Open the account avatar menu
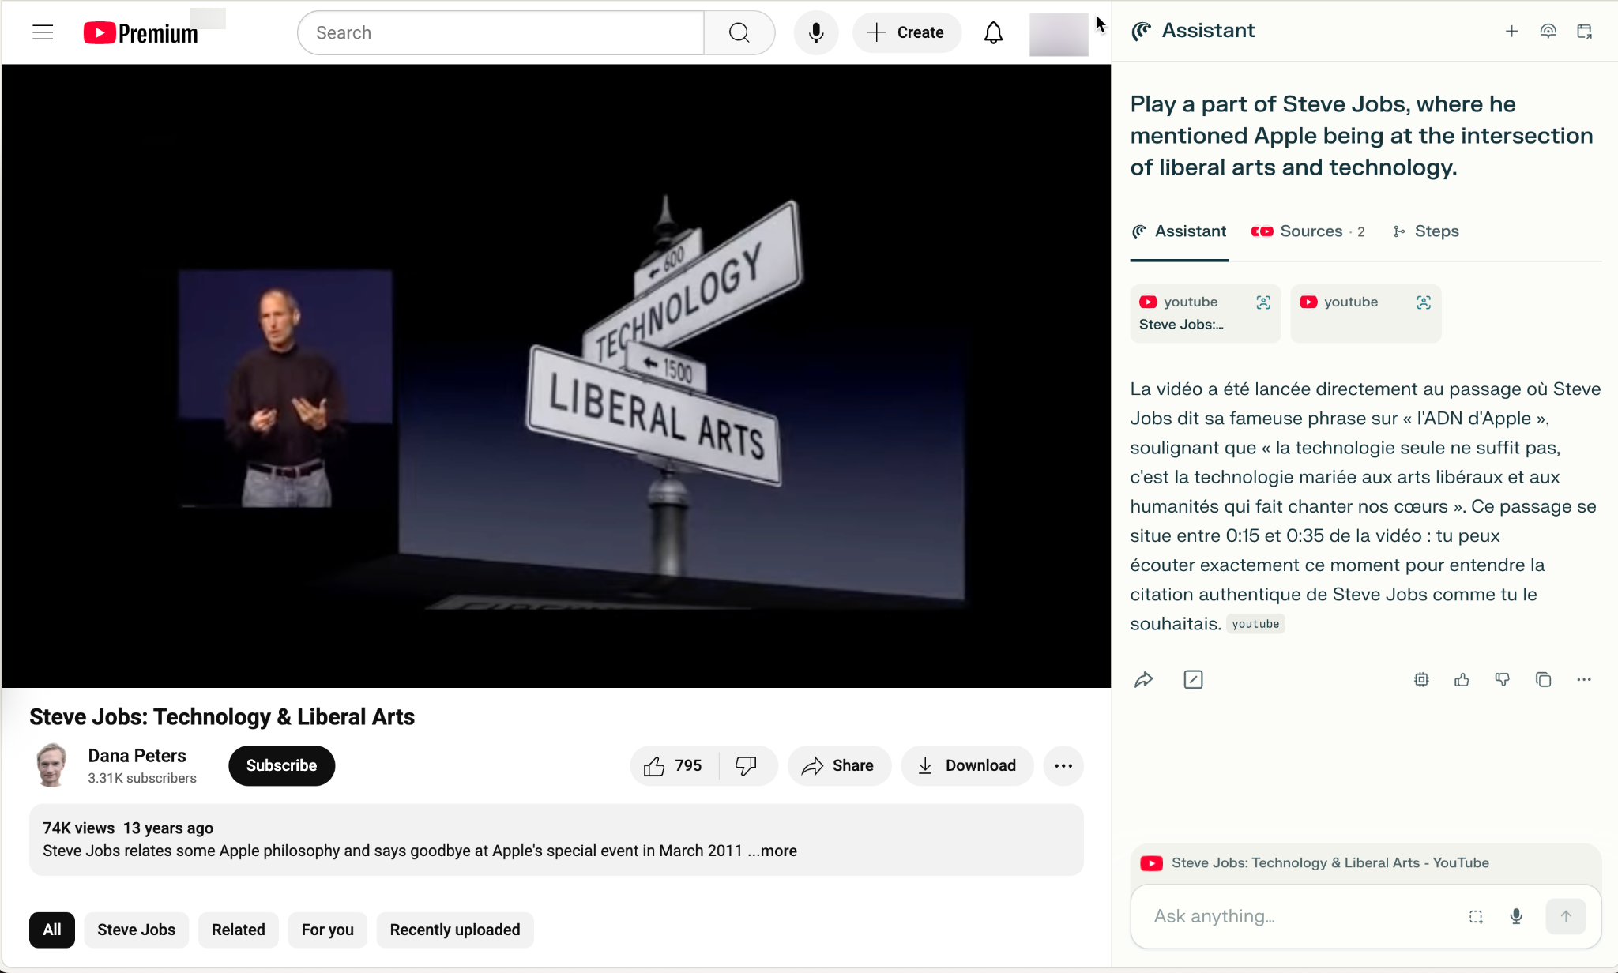This screenshot has height=973, width=1618. 1059,34
